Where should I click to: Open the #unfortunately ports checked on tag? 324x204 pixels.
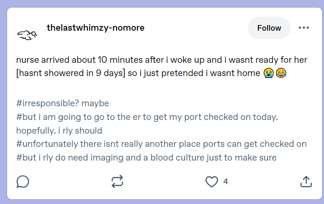tap(162, 144)
